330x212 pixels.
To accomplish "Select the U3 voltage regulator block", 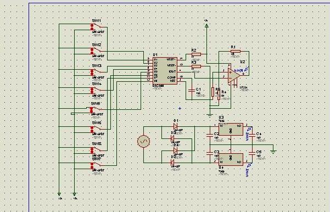I will pyautogui.click(x=231, y=129).
